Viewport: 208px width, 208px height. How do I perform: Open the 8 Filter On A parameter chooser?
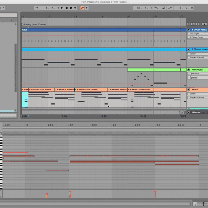click(x=198, y=37)
